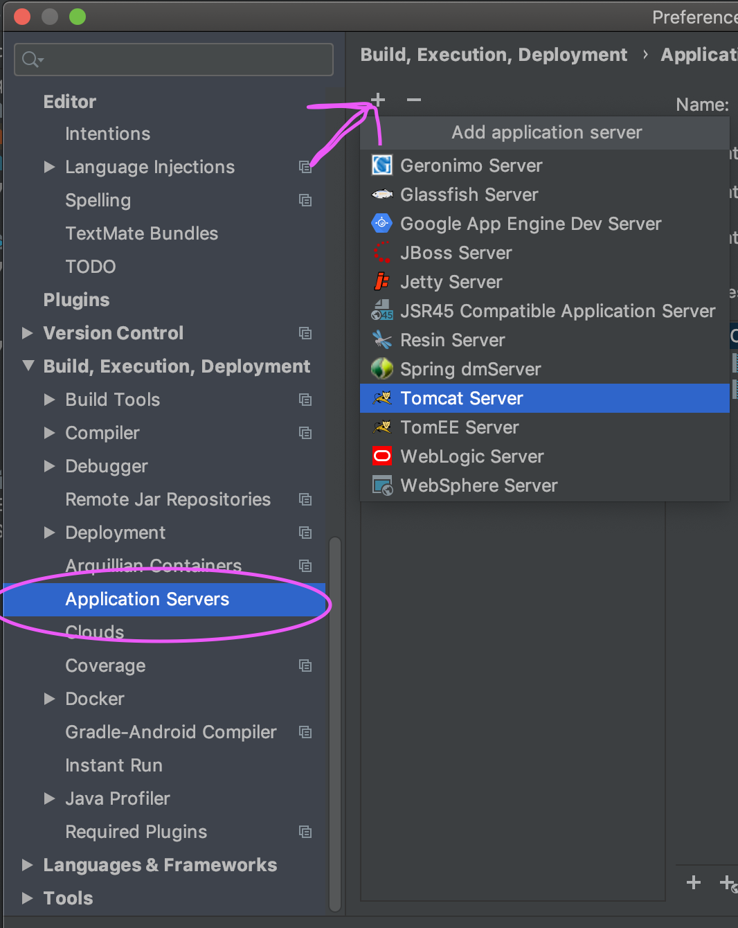Viewport: 738px width, 928px height.
Task: Select Google App Engine Dev Server icon
Action: tap(382, 224)
